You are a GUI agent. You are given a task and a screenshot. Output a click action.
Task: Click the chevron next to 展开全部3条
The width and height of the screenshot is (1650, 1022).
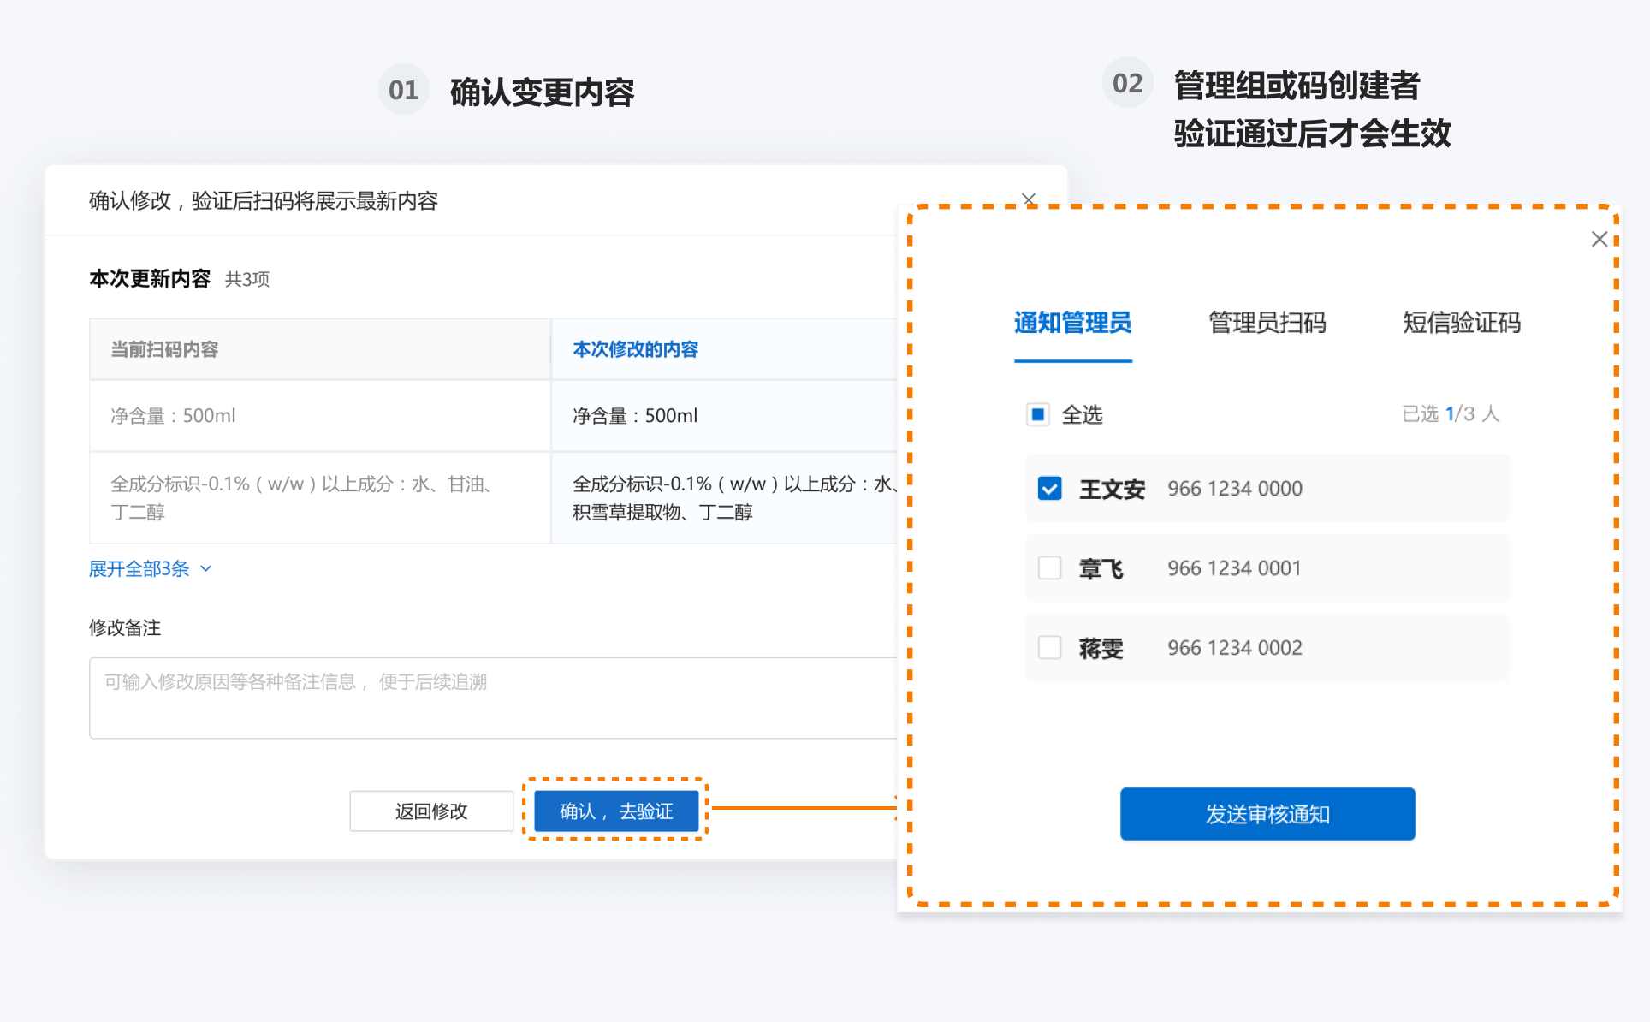[x=205, y=568]
